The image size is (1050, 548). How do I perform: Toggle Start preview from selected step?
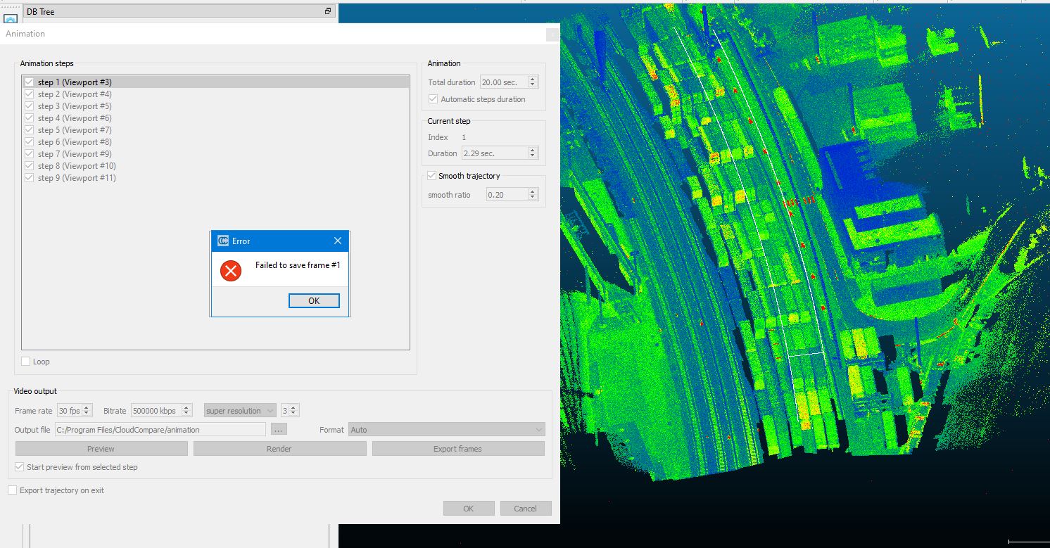tap(20, 467)
